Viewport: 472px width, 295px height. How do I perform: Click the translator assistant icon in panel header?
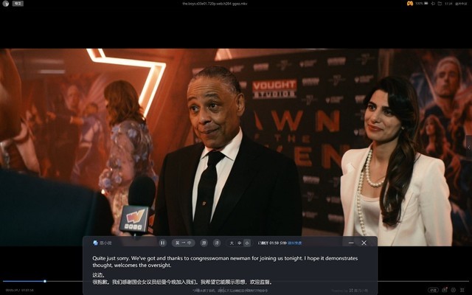pyautogui.click(x=96, y=243)
